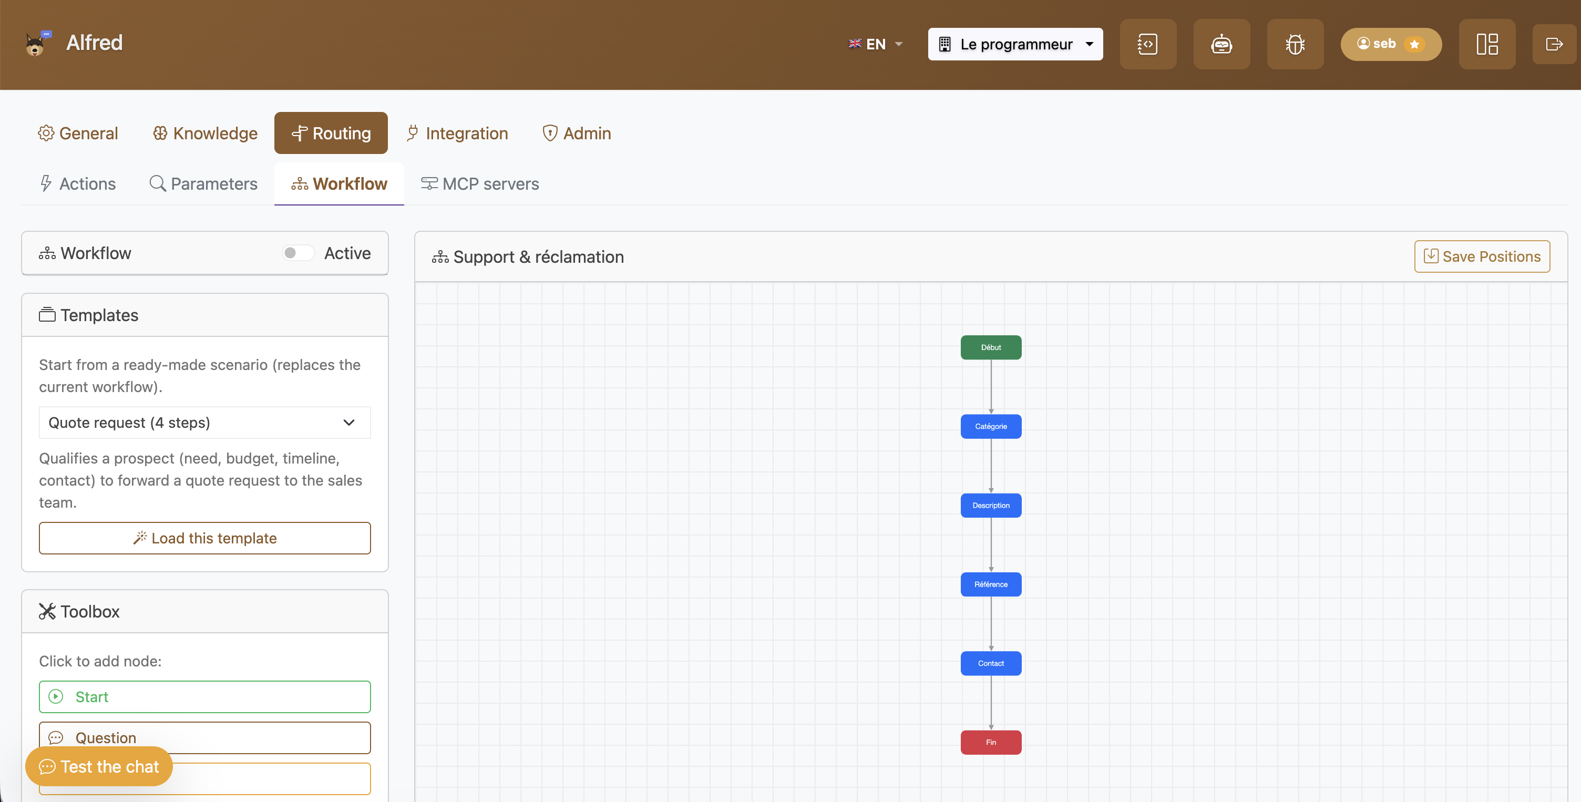Select the Contact node
Viewport: 1581px width, 802px height.
(991, 663)
